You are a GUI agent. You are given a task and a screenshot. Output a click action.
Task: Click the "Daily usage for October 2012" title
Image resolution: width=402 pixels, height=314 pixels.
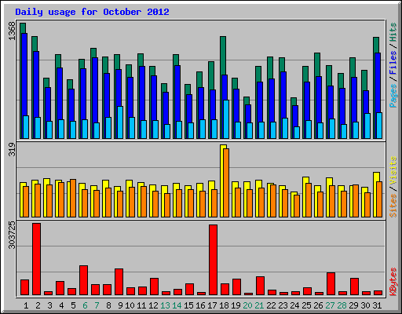[x=92, y=12]
